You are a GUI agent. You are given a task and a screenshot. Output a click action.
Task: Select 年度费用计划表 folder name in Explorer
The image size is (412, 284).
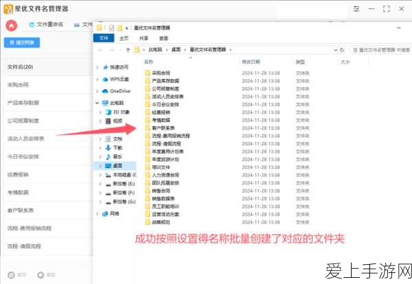point(168,152)
